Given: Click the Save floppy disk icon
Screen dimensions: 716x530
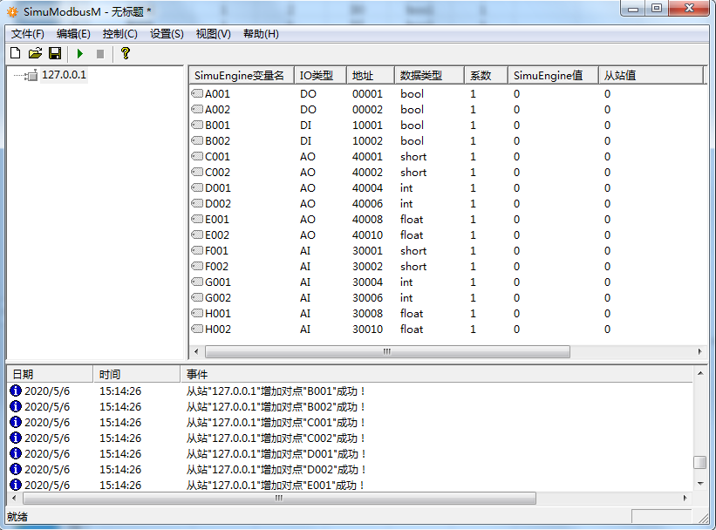Looking at the screenshot, I should [x=54, y=54].
